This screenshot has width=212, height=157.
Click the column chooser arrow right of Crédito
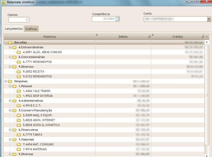207,37
